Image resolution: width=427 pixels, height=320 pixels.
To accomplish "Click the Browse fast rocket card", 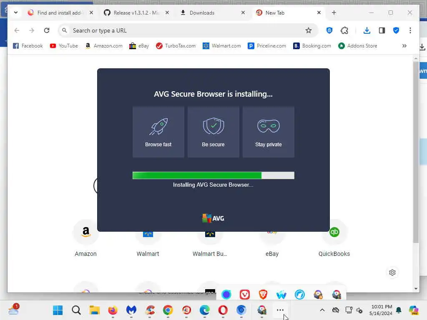I will click(158, 132).
